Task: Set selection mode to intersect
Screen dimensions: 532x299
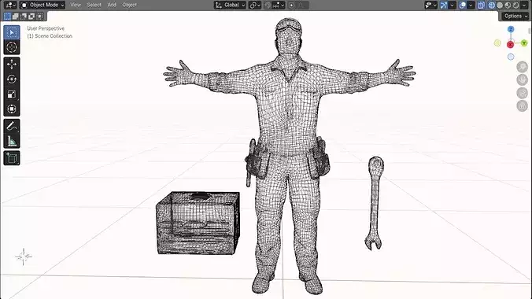Action: click(x=39, y=16)
